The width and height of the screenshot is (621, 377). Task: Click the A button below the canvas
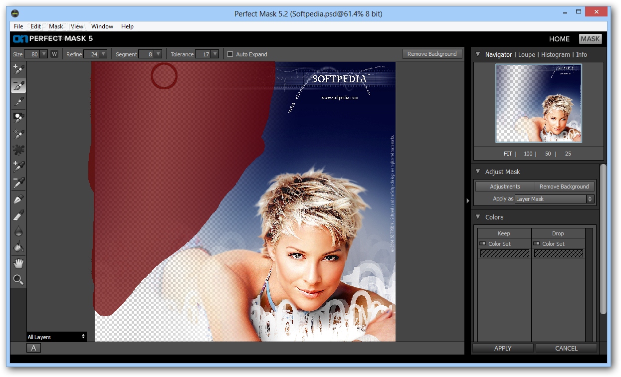click(x=33, y=348)
